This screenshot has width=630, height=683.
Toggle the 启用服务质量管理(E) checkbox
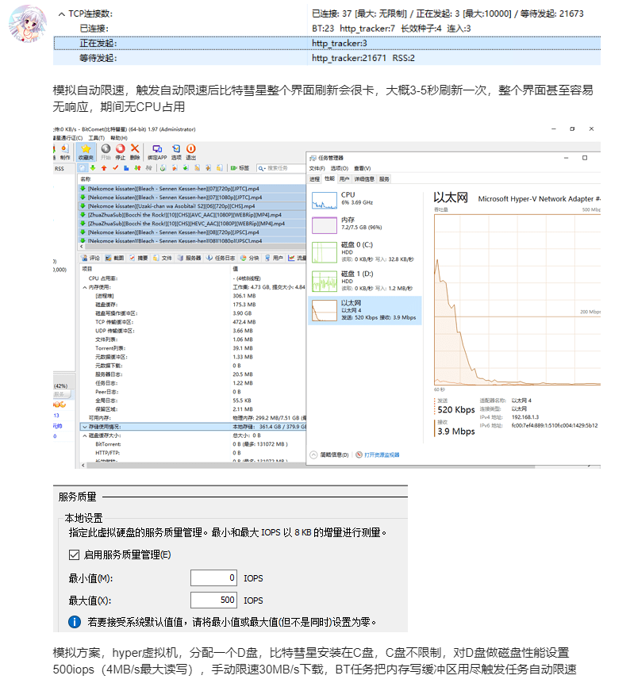[74, 555]
